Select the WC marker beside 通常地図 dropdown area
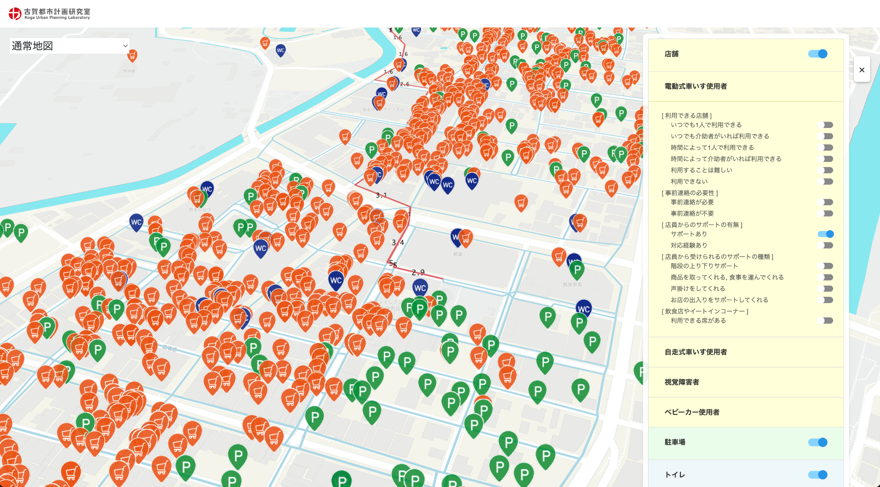 281,51
